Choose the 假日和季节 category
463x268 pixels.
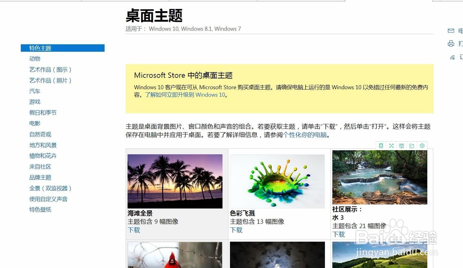[x=43, y=113]
